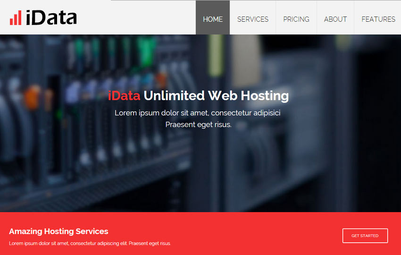Click the red bar chart logo icon
Screen dimensions: 401x255
(x=16, y=18)
